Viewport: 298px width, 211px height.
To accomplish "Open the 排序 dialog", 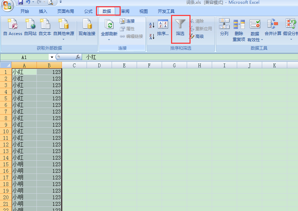I will 163,27.
